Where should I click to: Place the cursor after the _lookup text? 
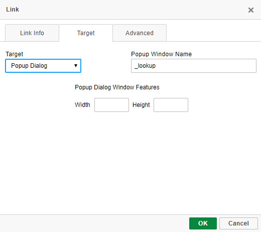pos(156,66)
